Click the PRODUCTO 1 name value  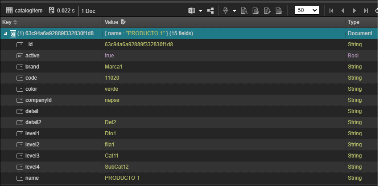click(x=122, y=178)
